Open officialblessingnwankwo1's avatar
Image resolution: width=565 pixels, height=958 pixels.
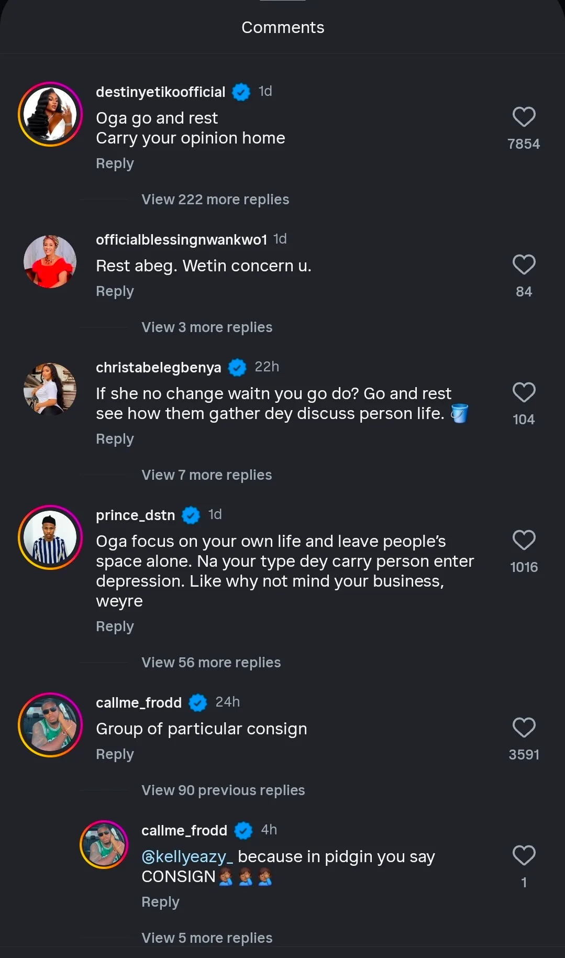(x=50, y=262)
